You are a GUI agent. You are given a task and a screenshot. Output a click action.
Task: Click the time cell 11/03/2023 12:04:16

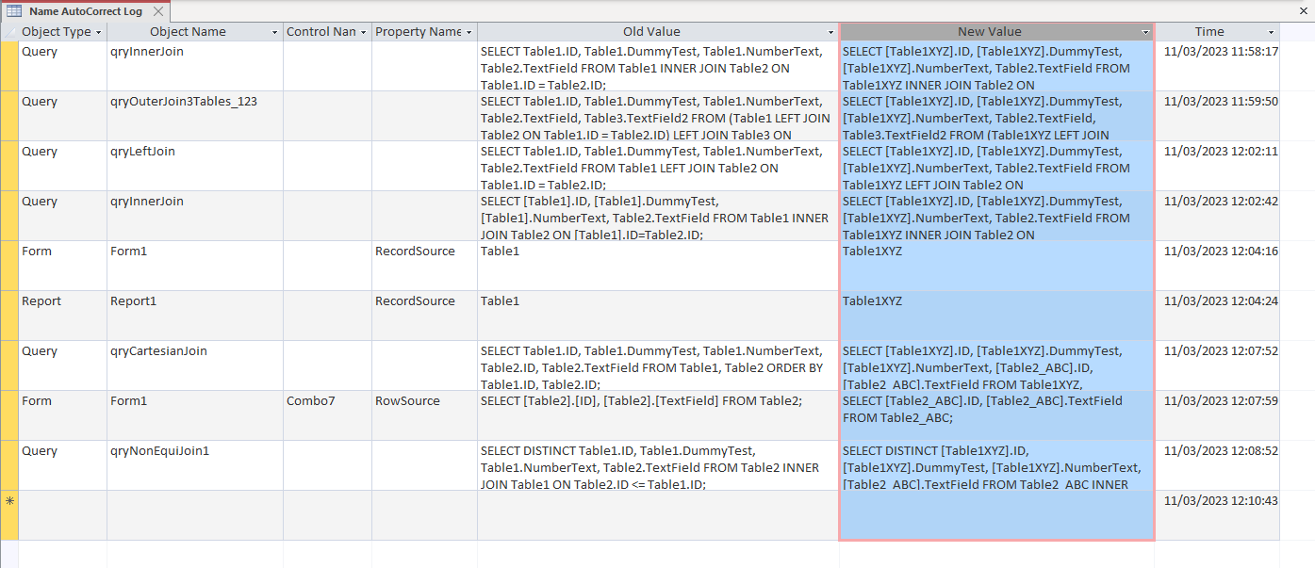pos(1218,266)
